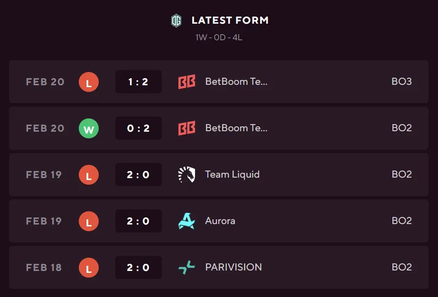This screenshot has width=438, height=297.
Task: Click the 0 : 2 score box
Action: pos(138,128)
